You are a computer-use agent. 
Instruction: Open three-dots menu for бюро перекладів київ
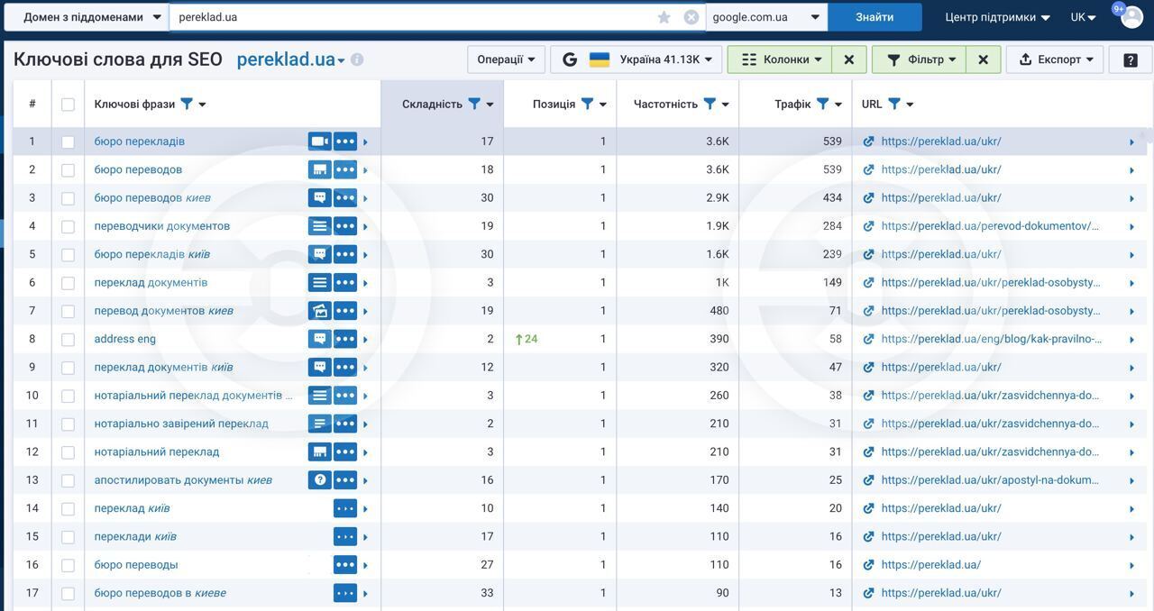[x=345, y=254]
